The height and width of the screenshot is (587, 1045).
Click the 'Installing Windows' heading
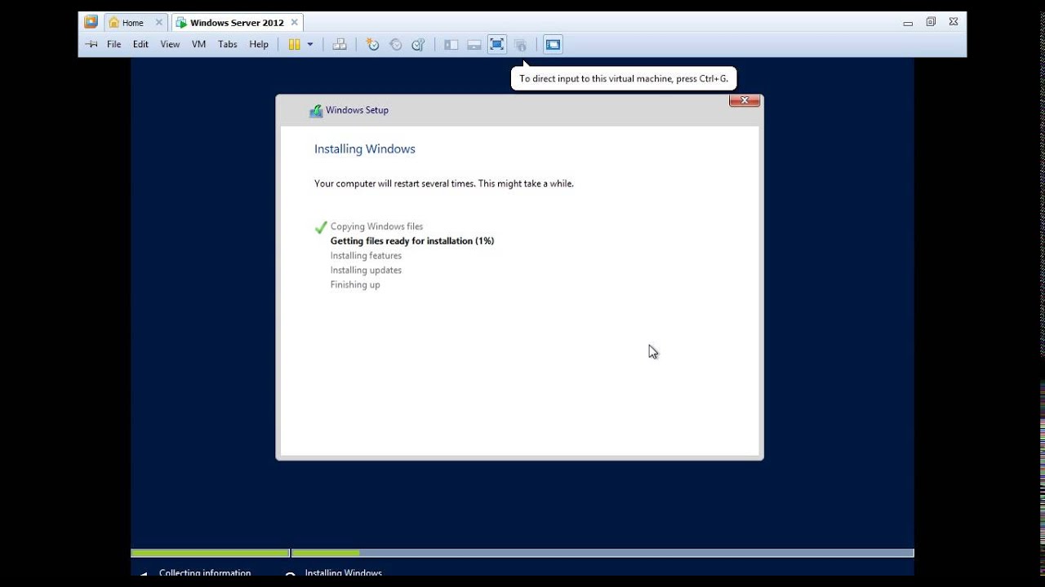365,148
